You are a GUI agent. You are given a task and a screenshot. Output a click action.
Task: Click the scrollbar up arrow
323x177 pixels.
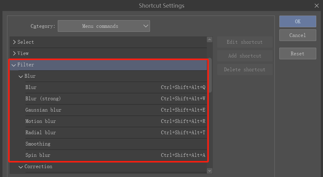pos(210,40)
